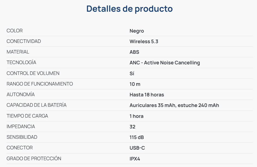Click "Auriculares 35 mAh, estuche 240 mAh" text
The image size is (257, 167).
pyautogui.click(x=174, y=105)
